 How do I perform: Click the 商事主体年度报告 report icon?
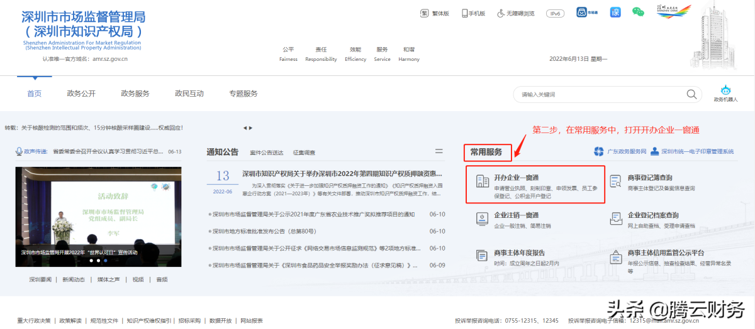tap(483, 256)
